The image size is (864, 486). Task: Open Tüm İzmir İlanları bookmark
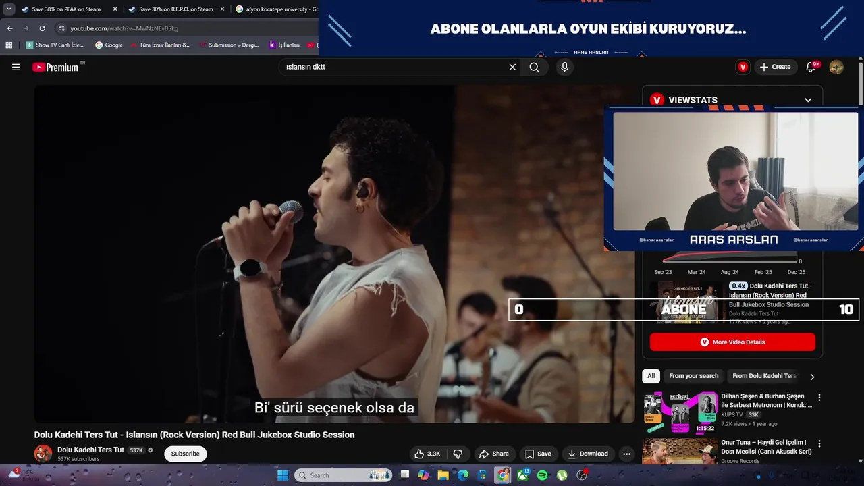click(x=160, y=45)
